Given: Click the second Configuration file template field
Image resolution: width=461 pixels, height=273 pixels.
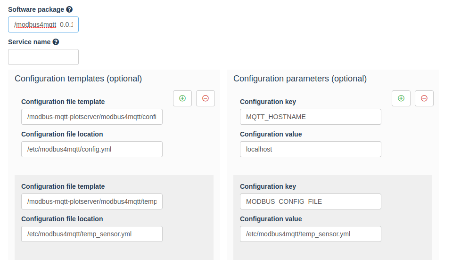Looking at the screenshot, I should [x=91, y=201].
